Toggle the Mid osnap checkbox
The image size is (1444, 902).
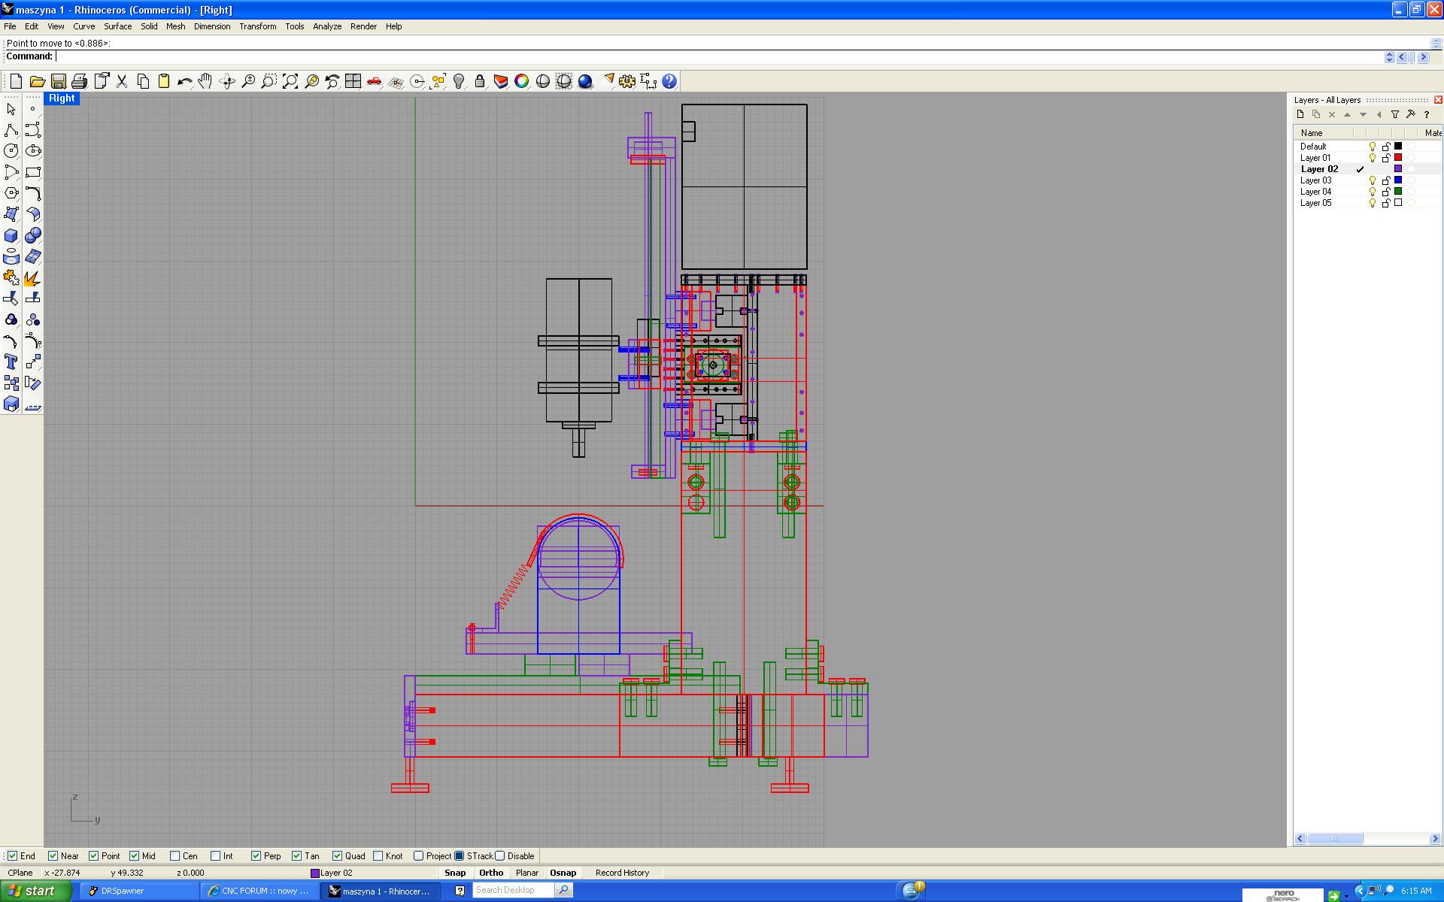point(135,855)
